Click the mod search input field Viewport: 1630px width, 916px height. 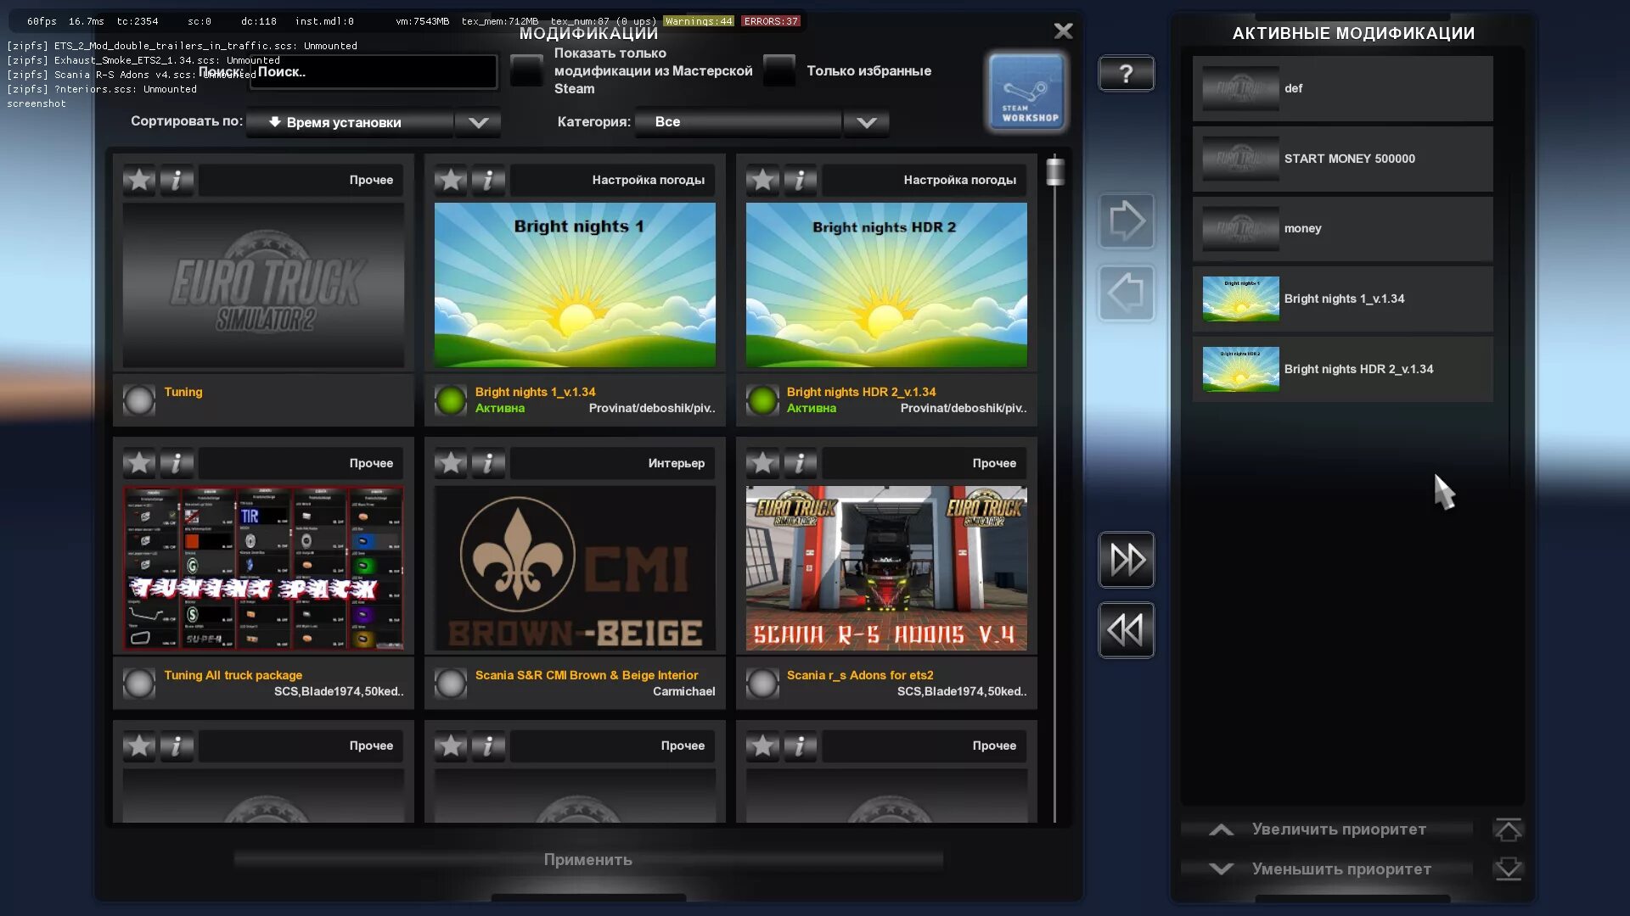(x=374, y=72)
